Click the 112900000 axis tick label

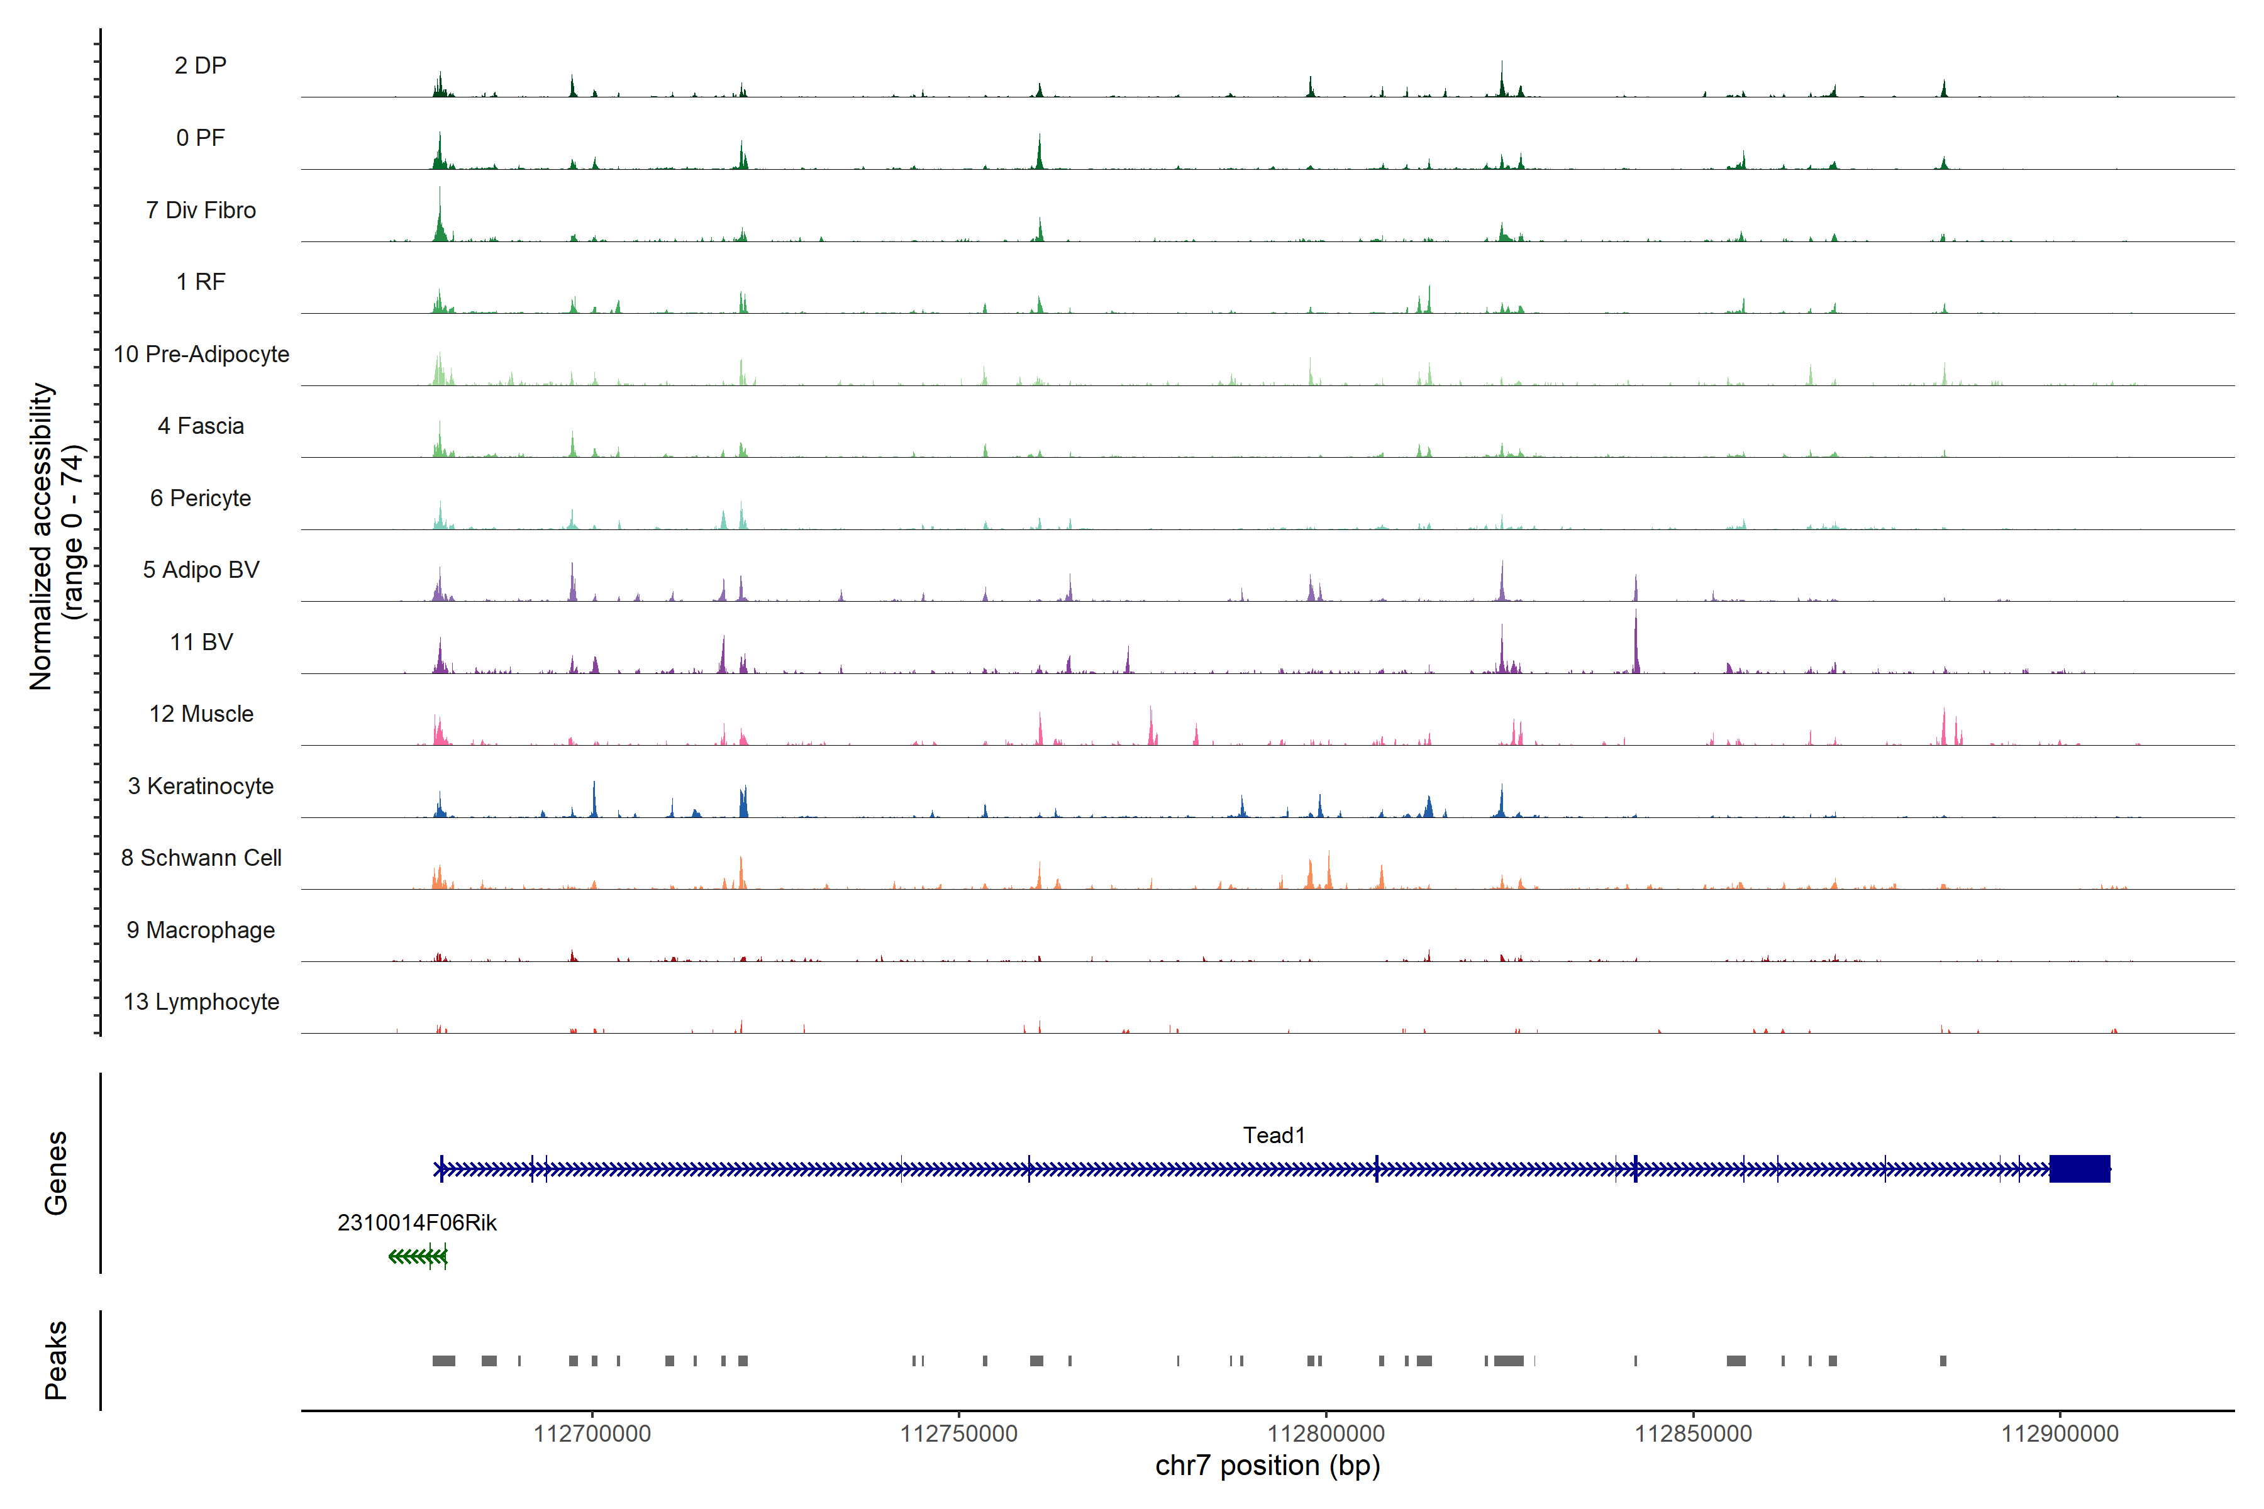pos(2059,1434)
